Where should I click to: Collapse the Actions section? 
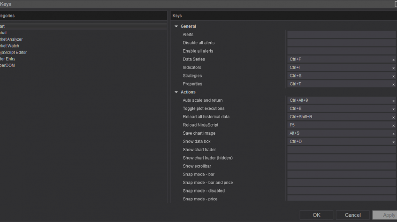pyautogui.click(x=176, y=92)
